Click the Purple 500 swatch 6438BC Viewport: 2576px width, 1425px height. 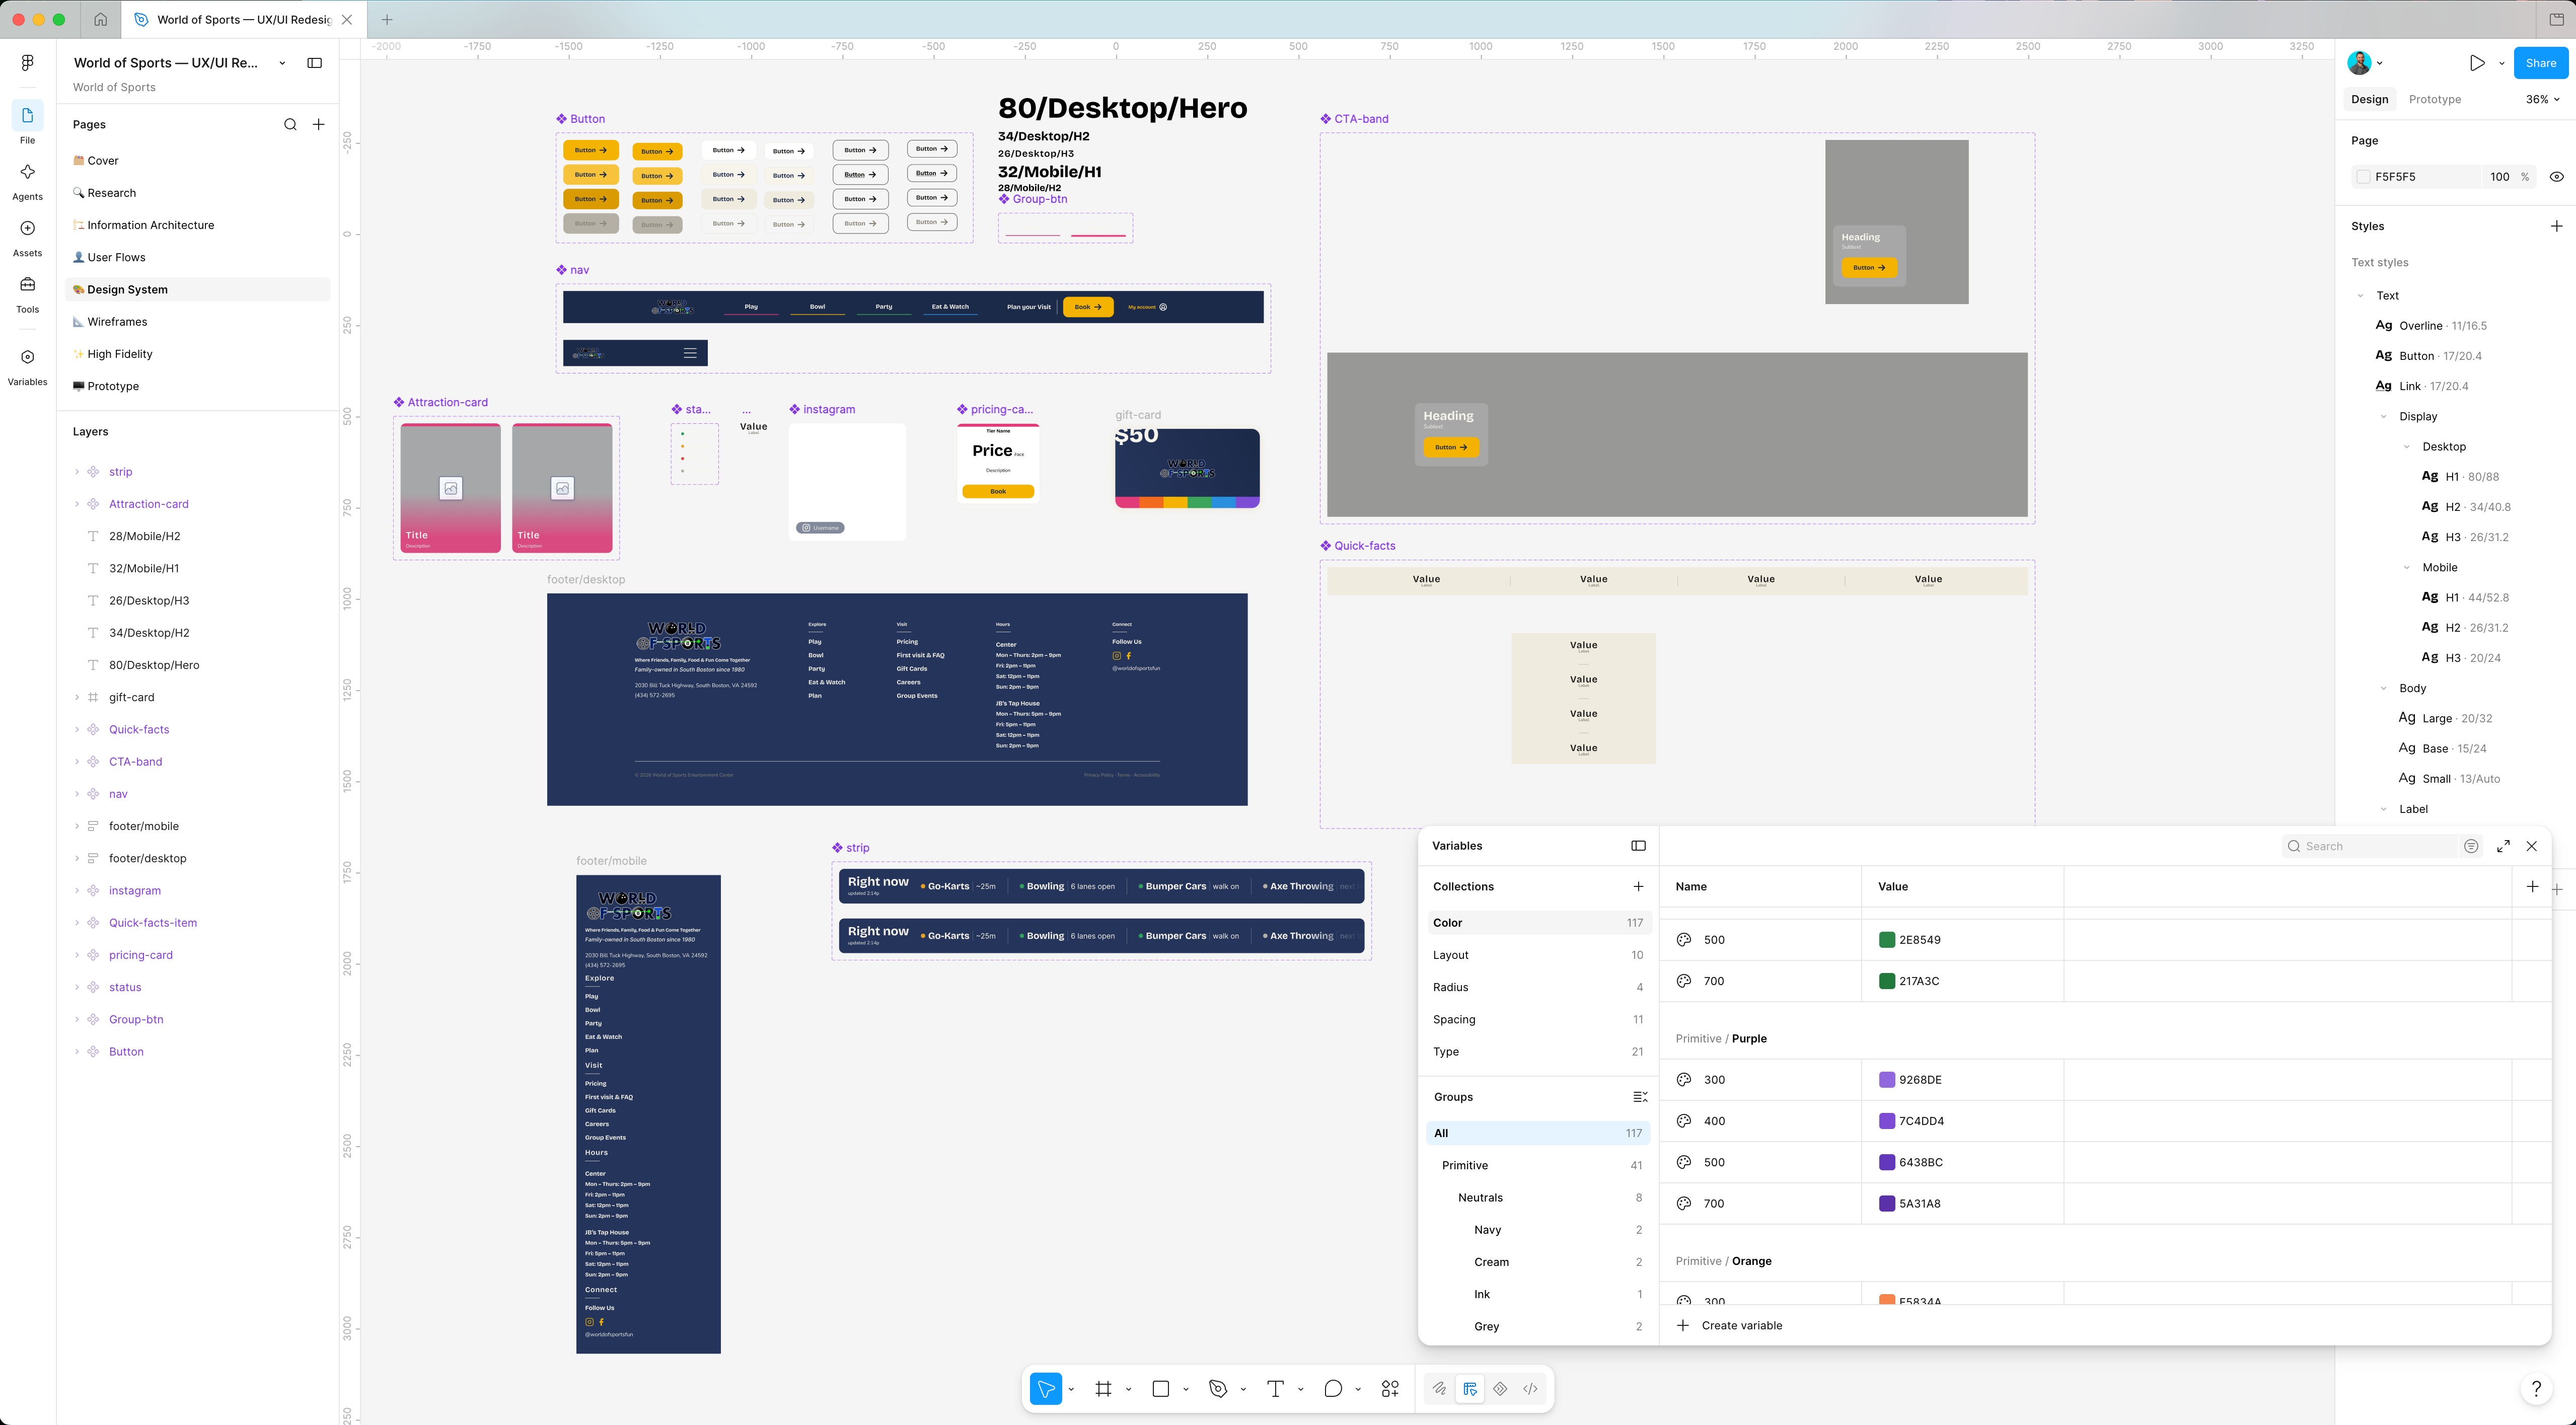(x=1886, y=1162)
